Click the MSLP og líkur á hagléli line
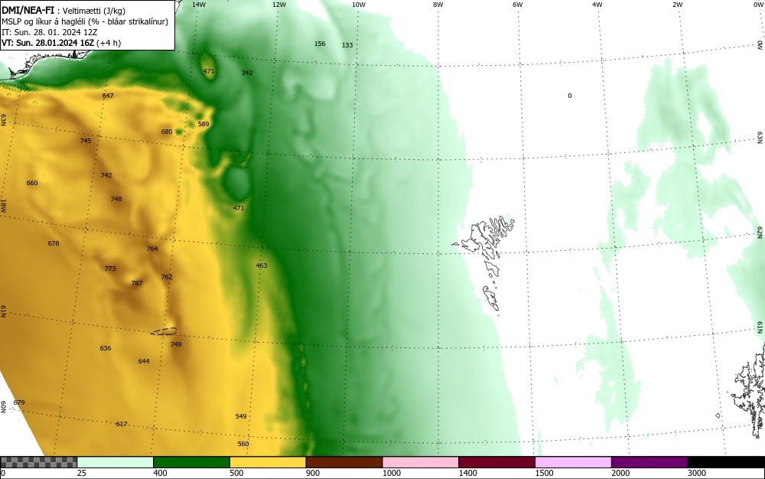This screenshot has height=479, width=765. pyautogui.click(x=85, y=21)
